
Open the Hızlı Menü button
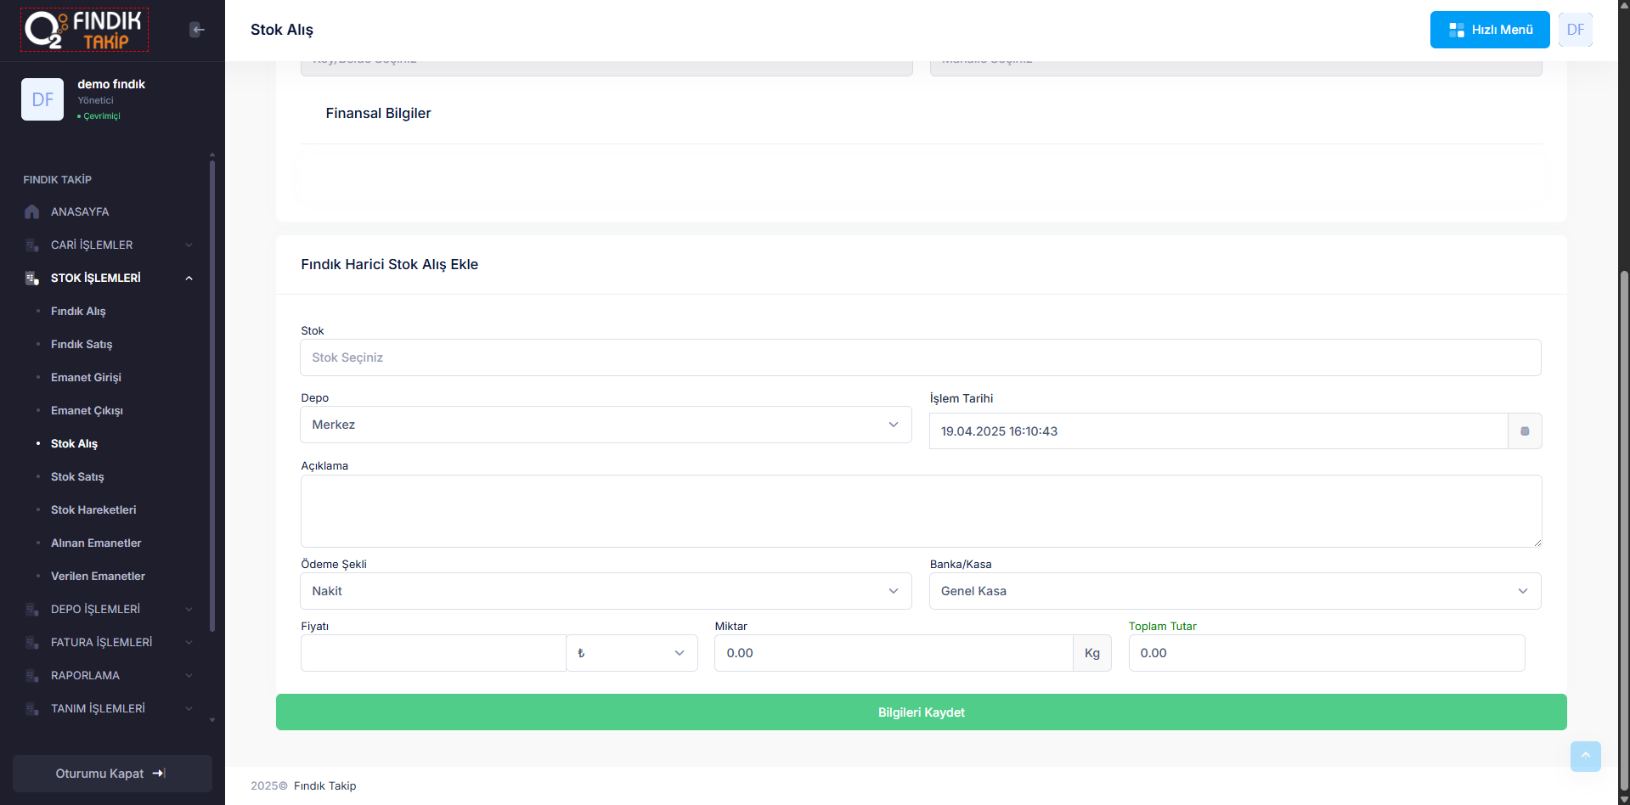[1489, 30]
